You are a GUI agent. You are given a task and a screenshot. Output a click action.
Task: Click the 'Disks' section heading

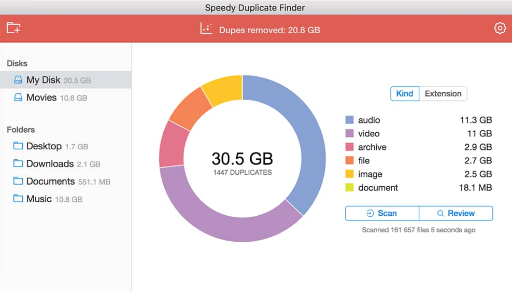[x=17, y=63]
